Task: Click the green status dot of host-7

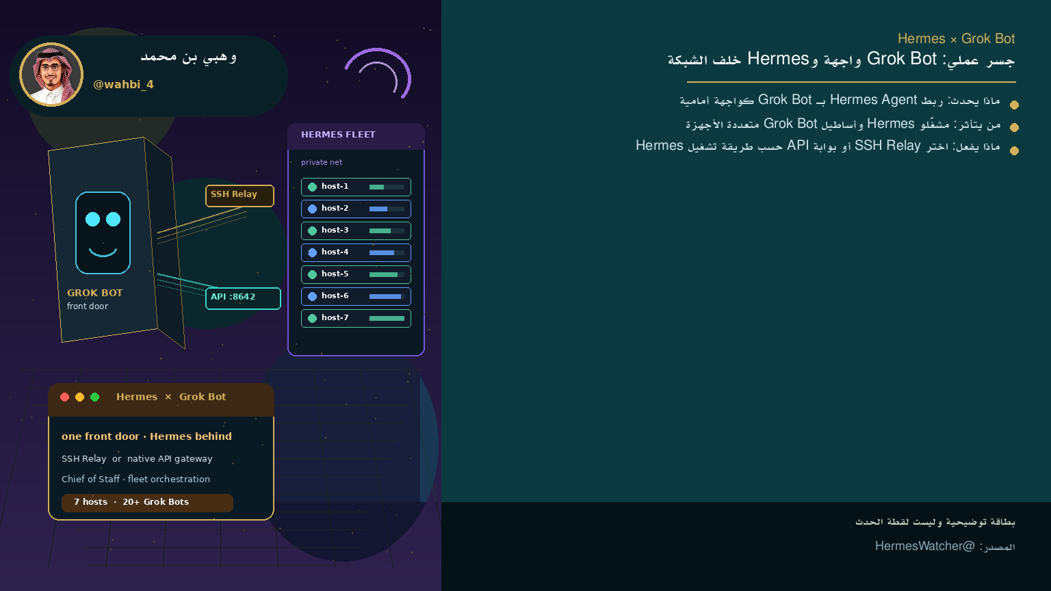Action: click(x=312, y=318)
